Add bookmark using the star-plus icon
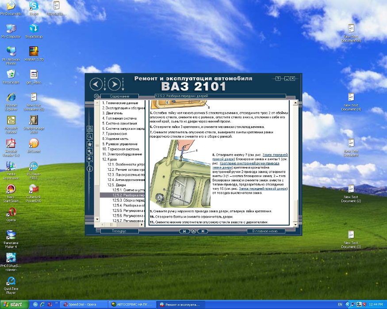The height and width of the screenshot is (309, 387). (x=90, y=151)
